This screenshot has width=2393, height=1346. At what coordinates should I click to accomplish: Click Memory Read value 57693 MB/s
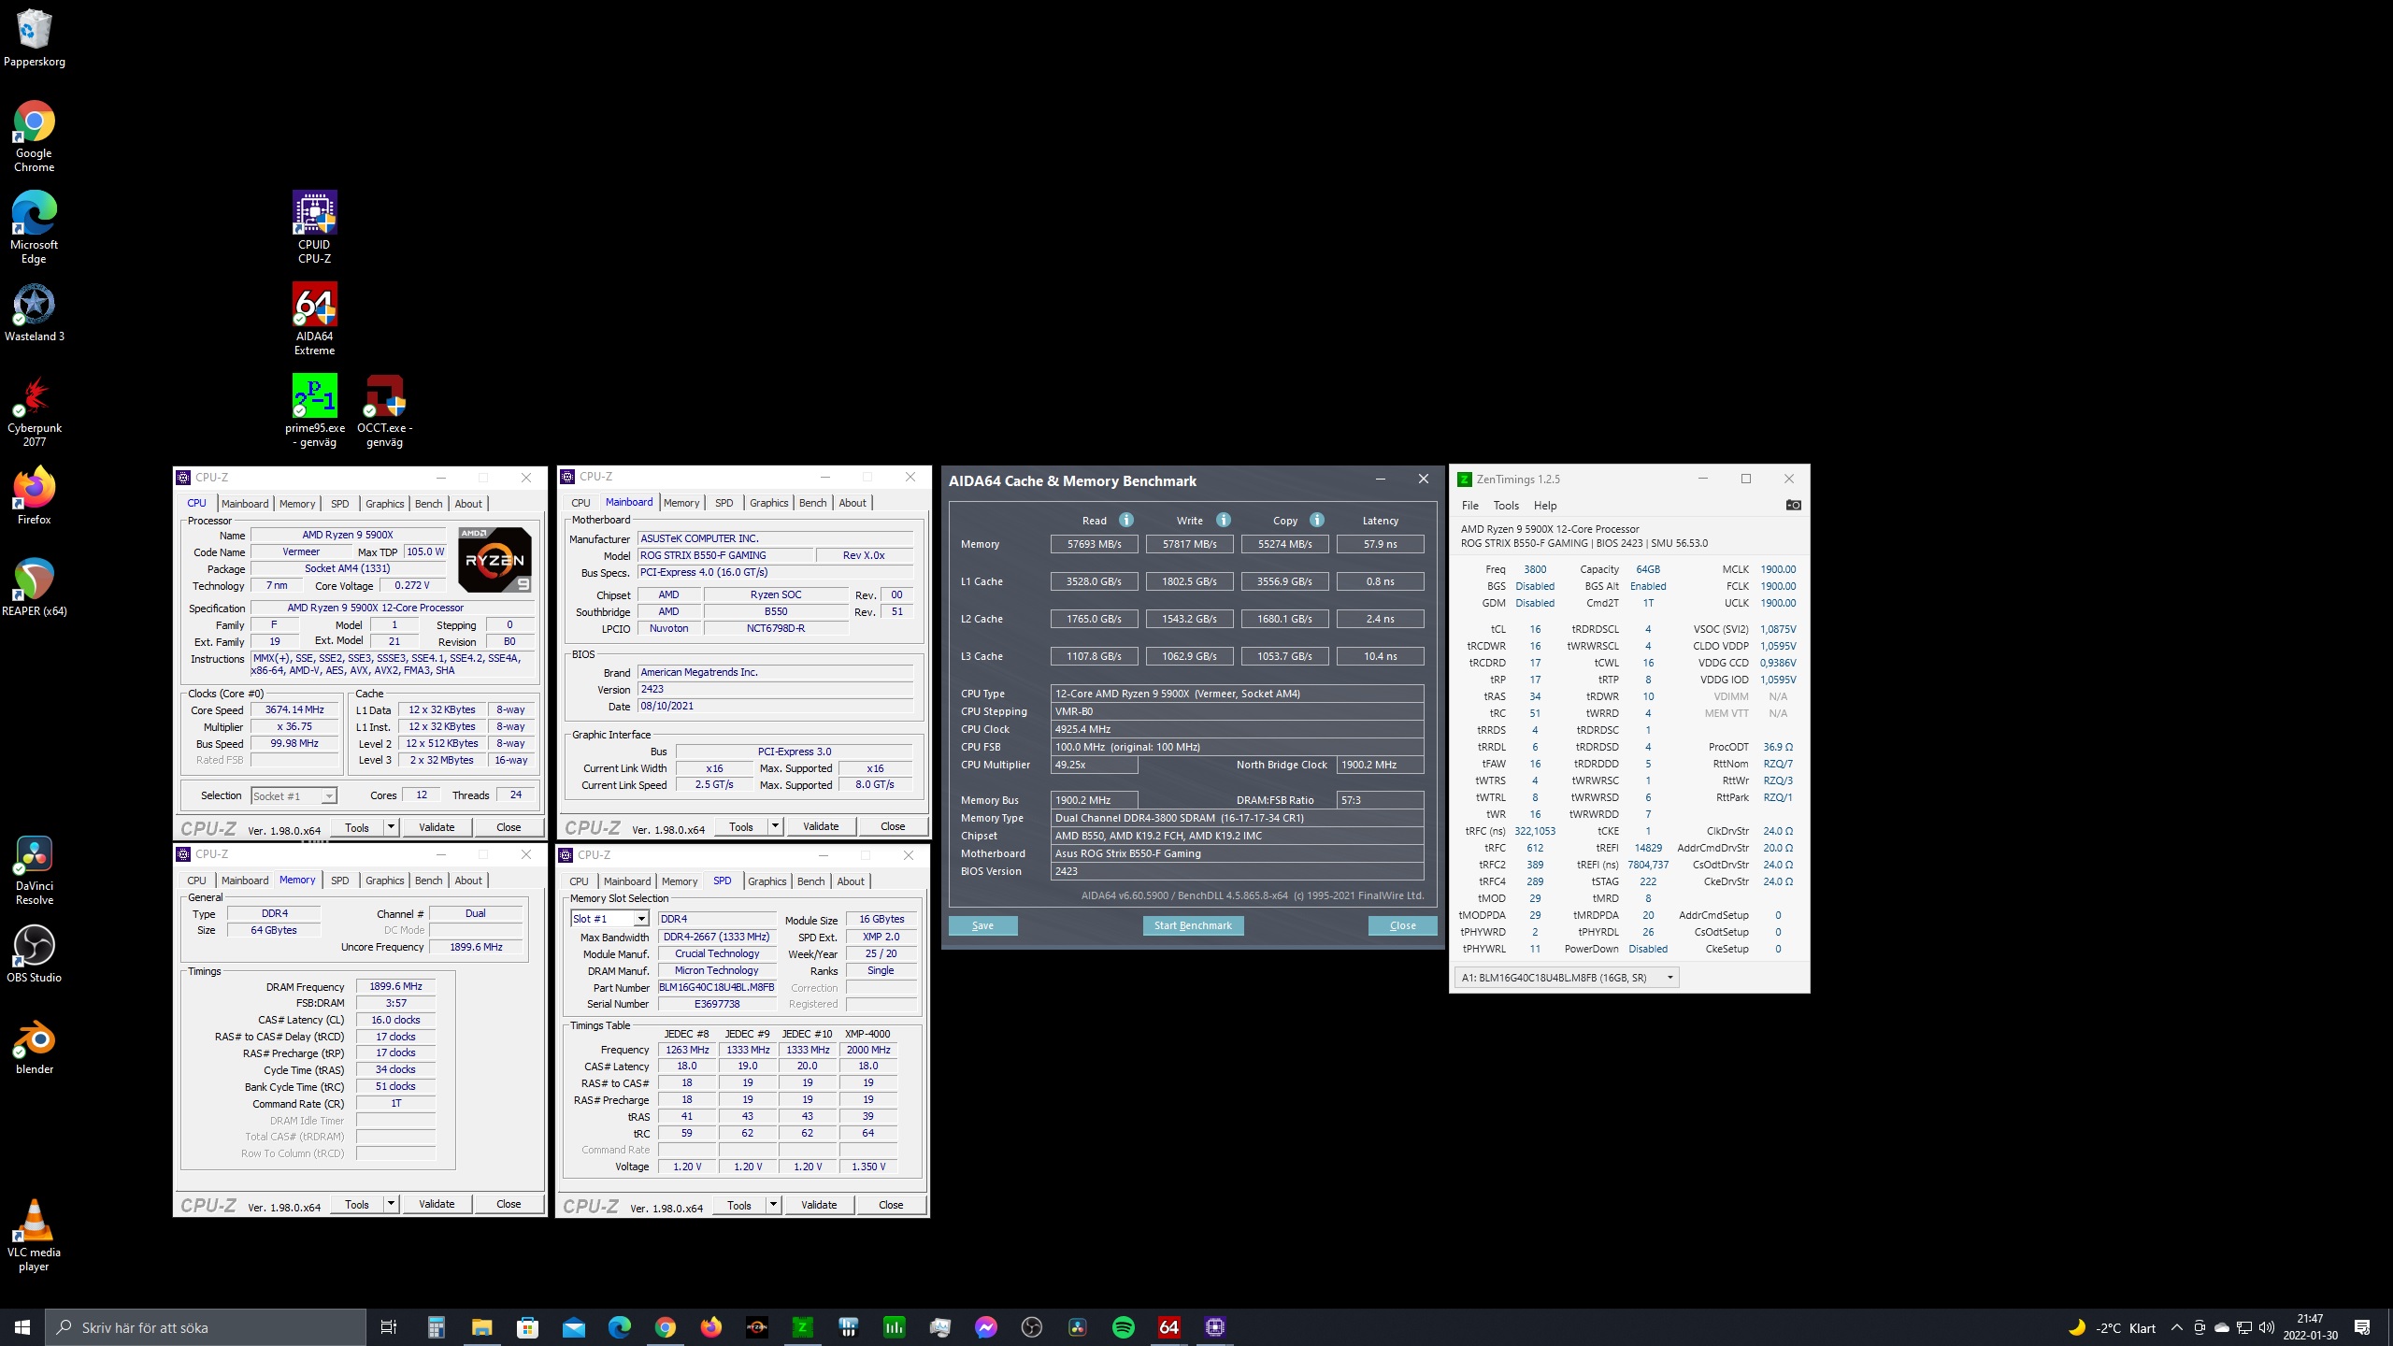tap(1094, 544)
